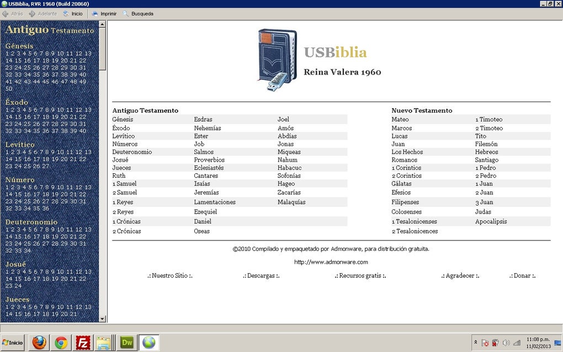Launch Google Chrome from the taskbar
Viewport: 563px width, 352px height.
(61, 343)
